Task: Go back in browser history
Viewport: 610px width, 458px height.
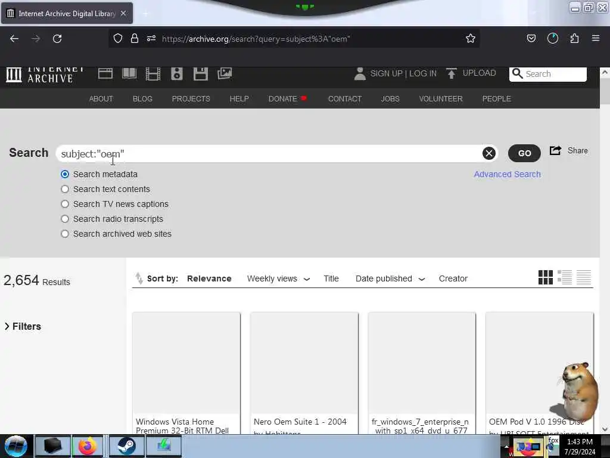Action: 14,39
